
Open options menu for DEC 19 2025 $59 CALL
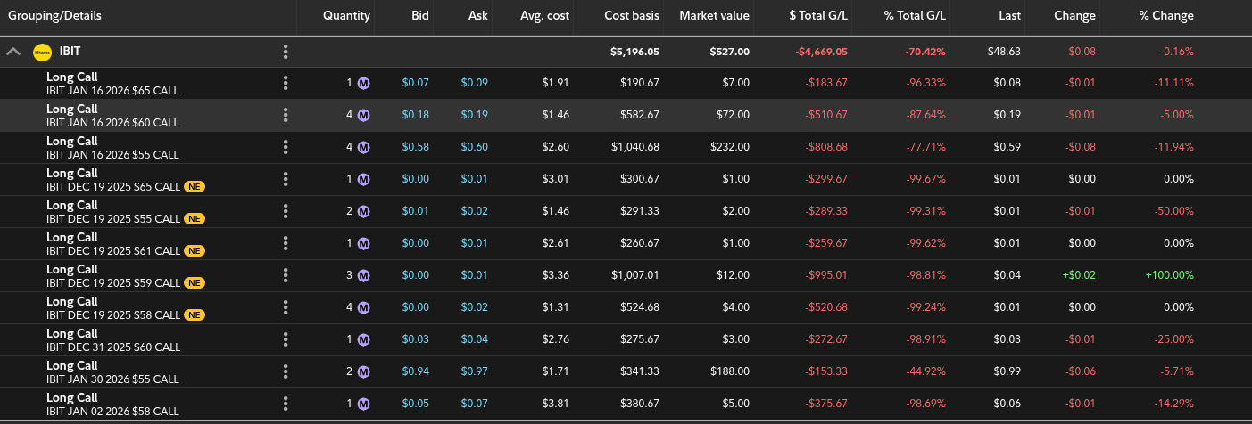pyautogui.click(x=286, y=275)
